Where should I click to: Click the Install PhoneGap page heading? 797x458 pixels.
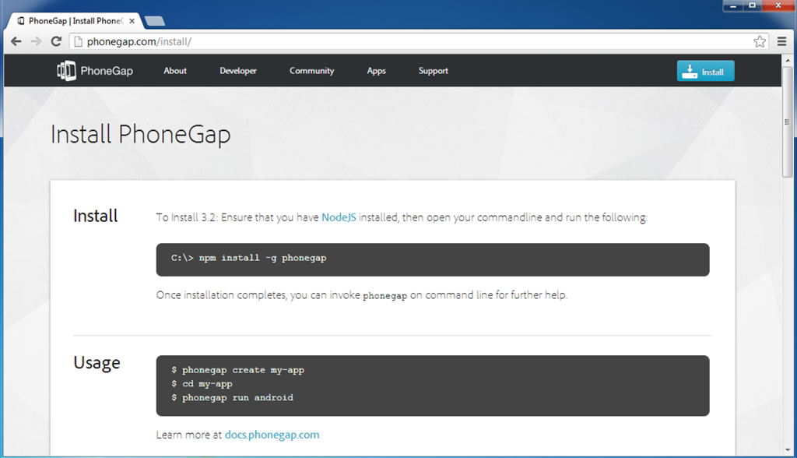click(140, 135)
